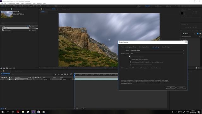Toggle Draft 3D timeline icon

tap(59, 74)
